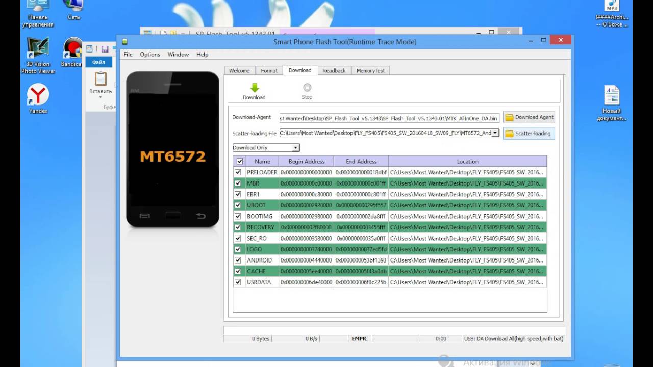The height and width of the screenshot is (367, 653).
Task: Open the Bandicam desktop icon
Action: tap(72, 53)
